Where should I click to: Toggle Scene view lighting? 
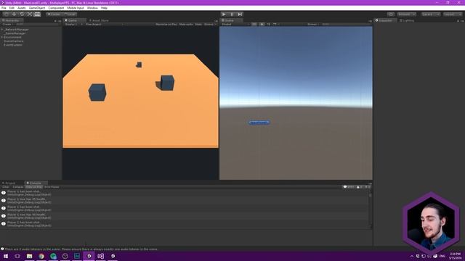[x=262, y=24]
